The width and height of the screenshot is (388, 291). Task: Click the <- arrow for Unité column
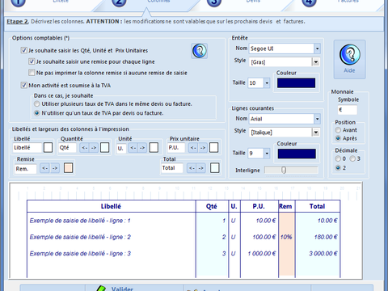coord(133,148)
